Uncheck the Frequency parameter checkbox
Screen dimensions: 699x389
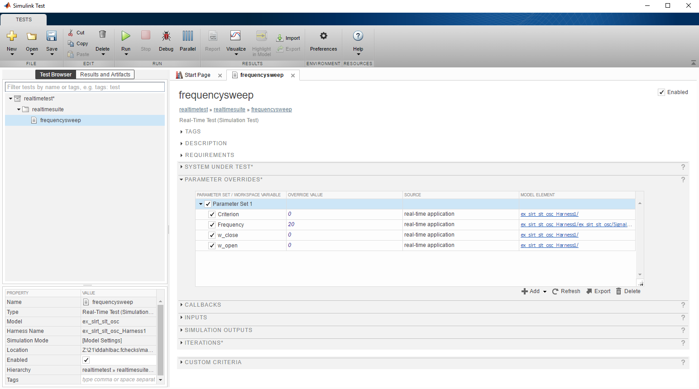click(212, 225)
